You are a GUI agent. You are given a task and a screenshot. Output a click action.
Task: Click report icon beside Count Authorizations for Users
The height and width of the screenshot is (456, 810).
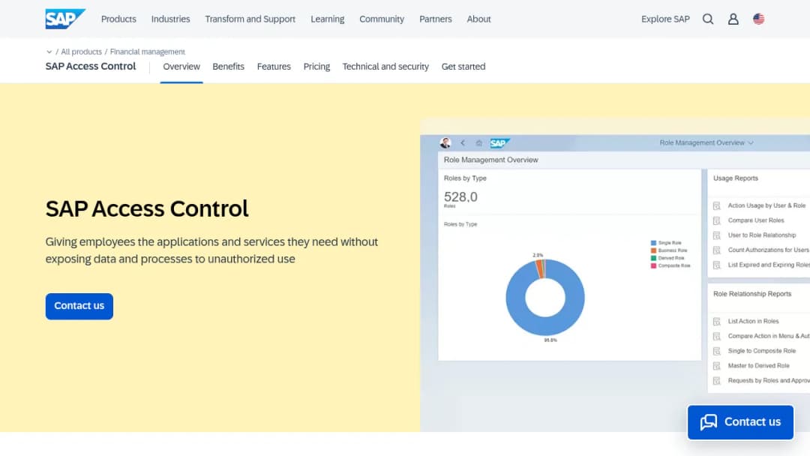tap(716, 250)
